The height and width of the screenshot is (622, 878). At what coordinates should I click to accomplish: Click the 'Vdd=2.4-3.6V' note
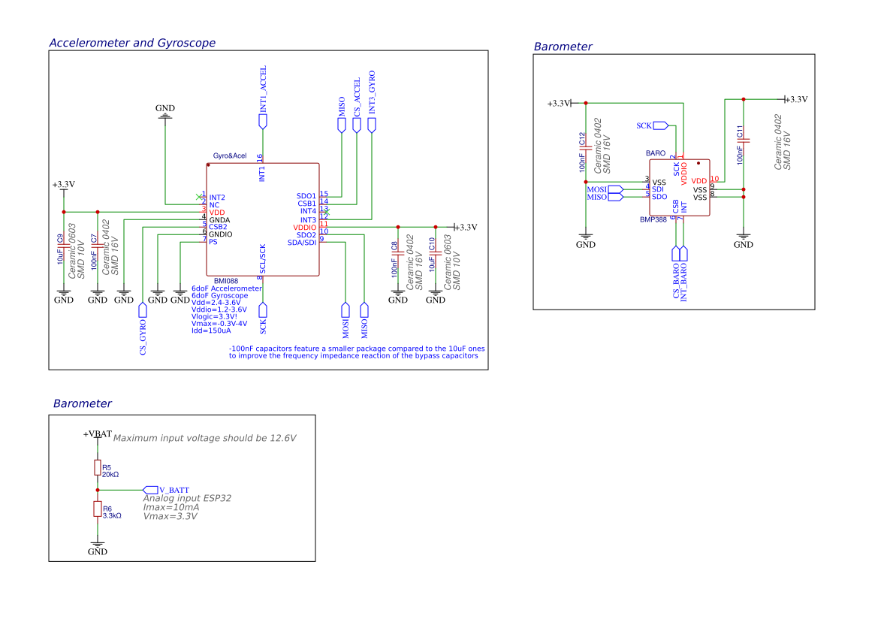point(216,302)
